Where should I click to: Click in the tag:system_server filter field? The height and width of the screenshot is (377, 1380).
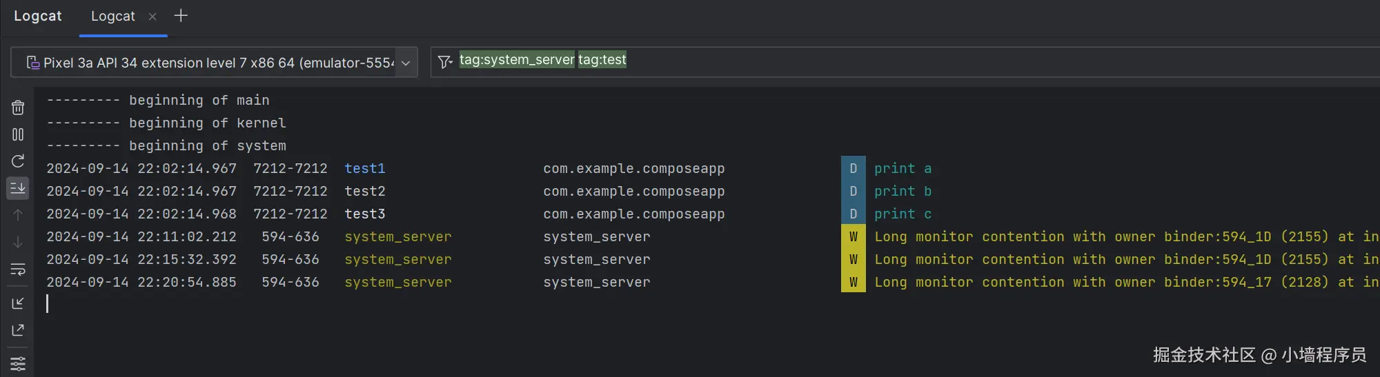point(828,61)
